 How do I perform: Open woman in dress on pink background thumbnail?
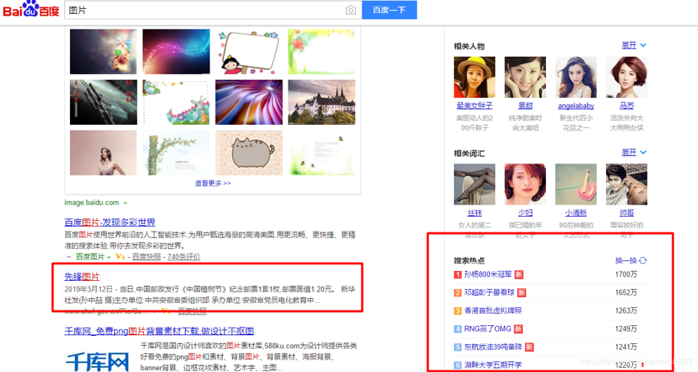tap(104, 153)
